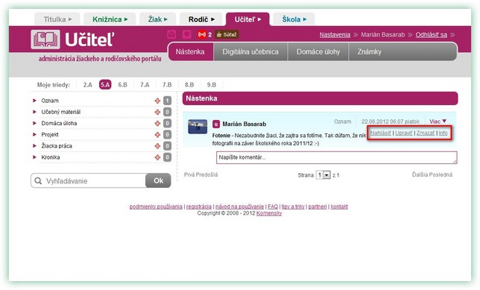Open the chat bubble icon in header

click(x=187, y=34)
